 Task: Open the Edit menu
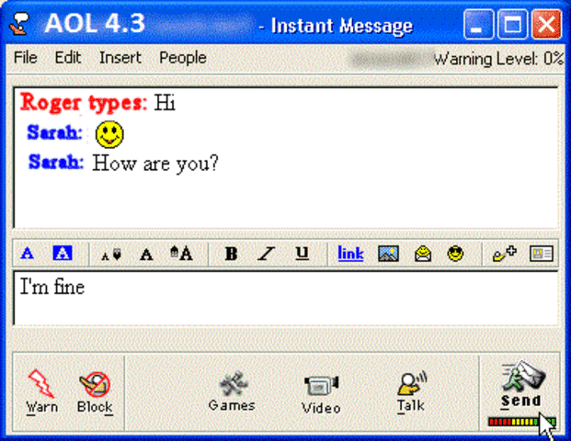pyautogui.click(x=68, y=58)
